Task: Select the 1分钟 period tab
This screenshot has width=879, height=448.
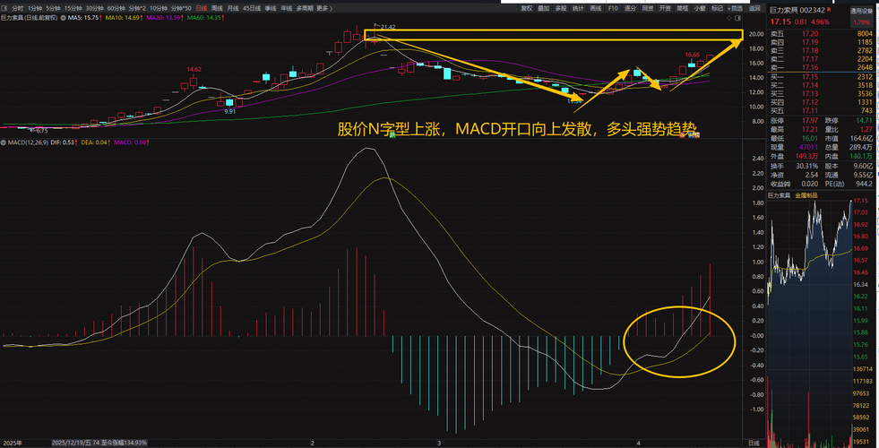Action: point(35,8)
